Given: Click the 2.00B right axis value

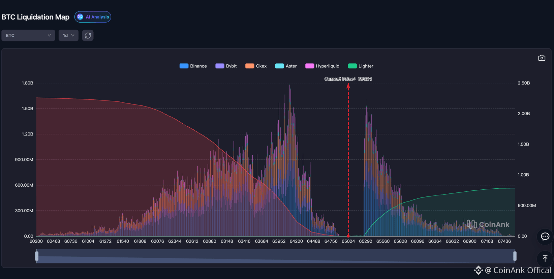Looking at the screenshot, I should [x=524, y=114].
